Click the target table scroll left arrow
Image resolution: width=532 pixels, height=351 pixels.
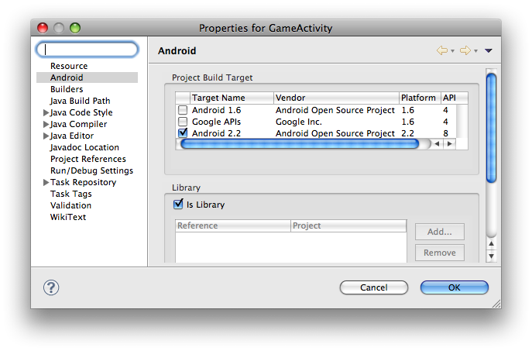pos(437,144)
